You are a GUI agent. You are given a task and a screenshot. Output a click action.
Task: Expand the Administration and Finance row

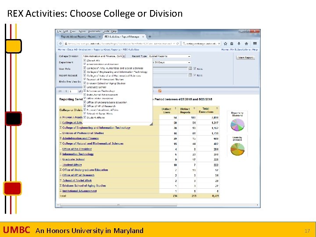tap(61, 138)
